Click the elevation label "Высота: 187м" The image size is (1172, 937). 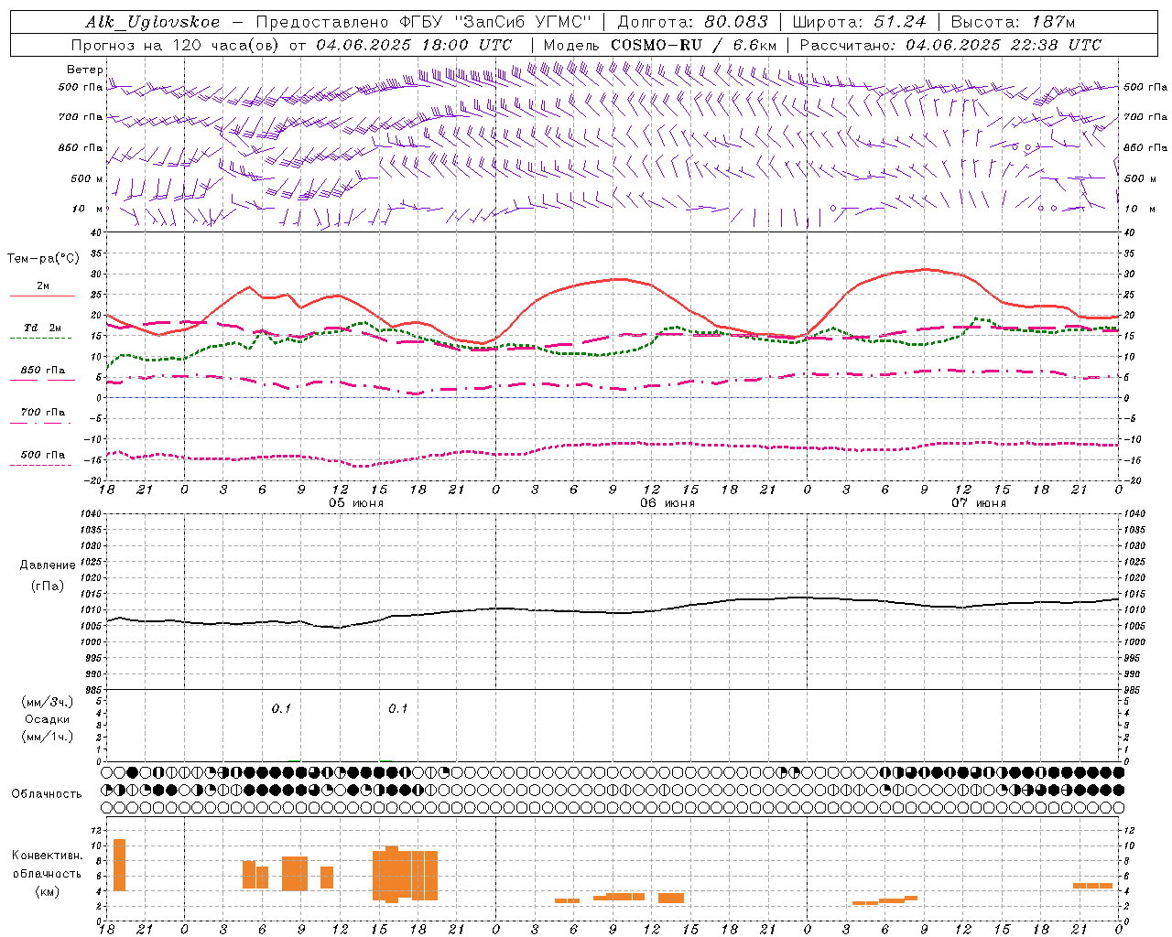[x=1013, y=22]
